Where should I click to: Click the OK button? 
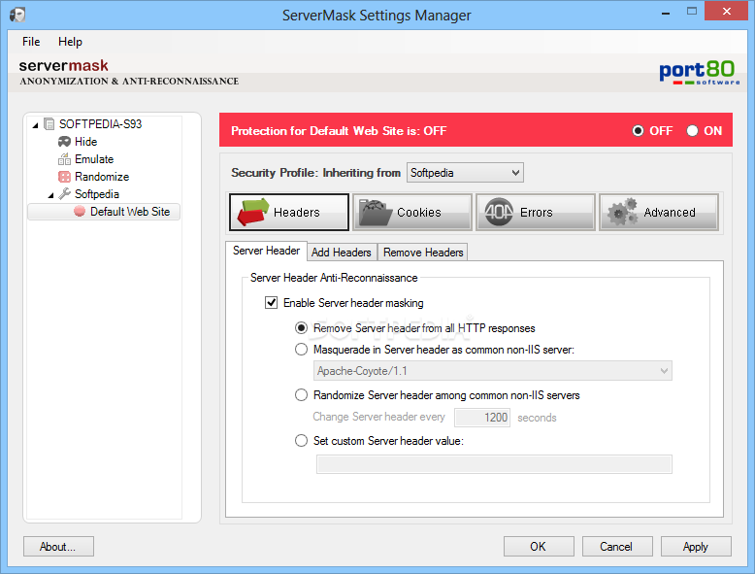539,547
